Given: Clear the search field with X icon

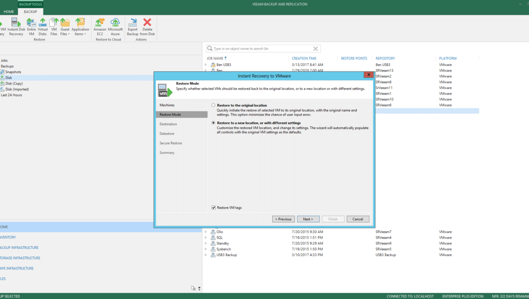Looking at the screenshot, I should pos(316,49).
